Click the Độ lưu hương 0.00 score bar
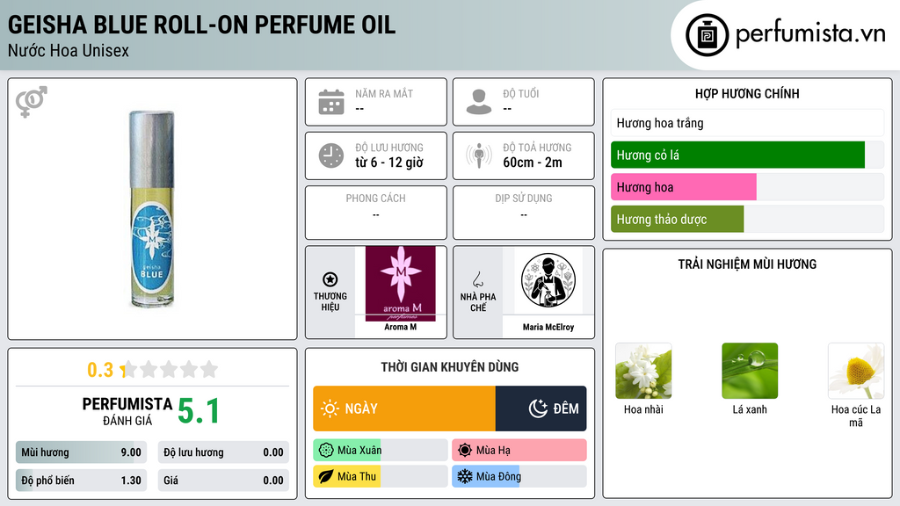This screenshot has height=506, width=900. pos(223,452)
